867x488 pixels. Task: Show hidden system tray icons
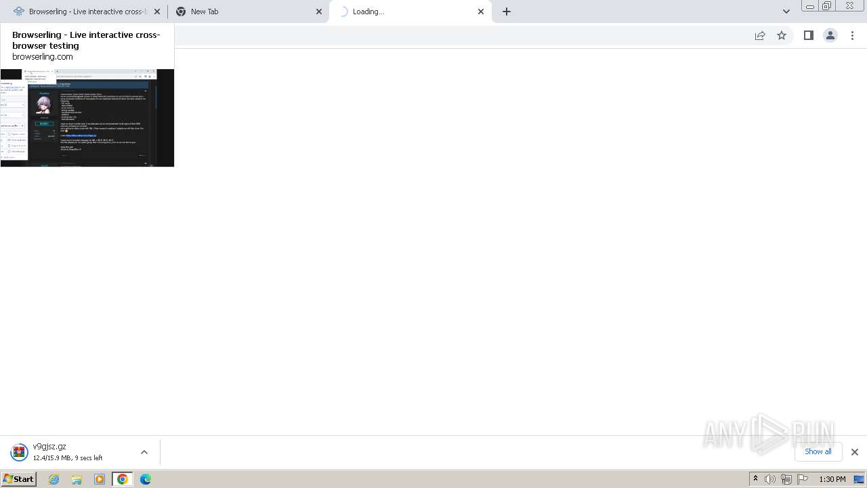pos(755,479)
